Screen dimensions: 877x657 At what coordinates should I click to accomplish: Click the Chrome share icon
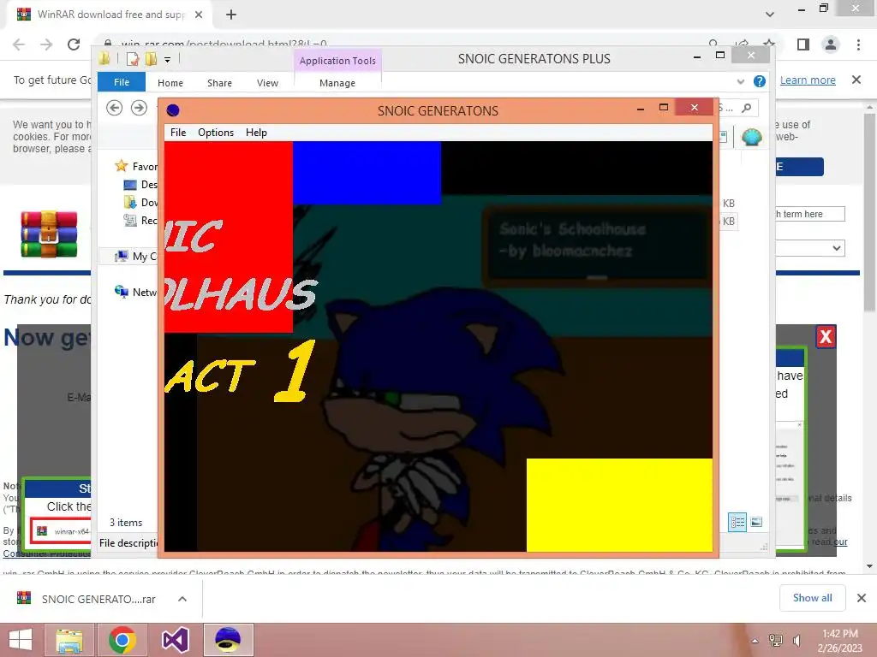tap(743, 44)
